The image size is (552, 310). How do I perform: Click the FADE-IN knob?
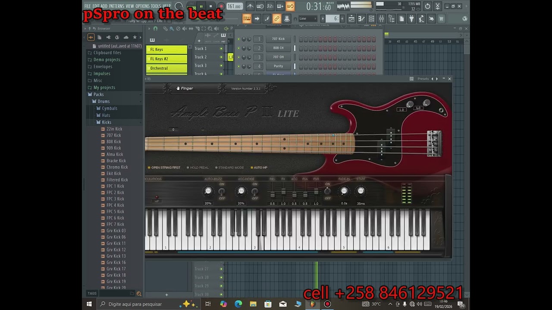click(344, 191)
